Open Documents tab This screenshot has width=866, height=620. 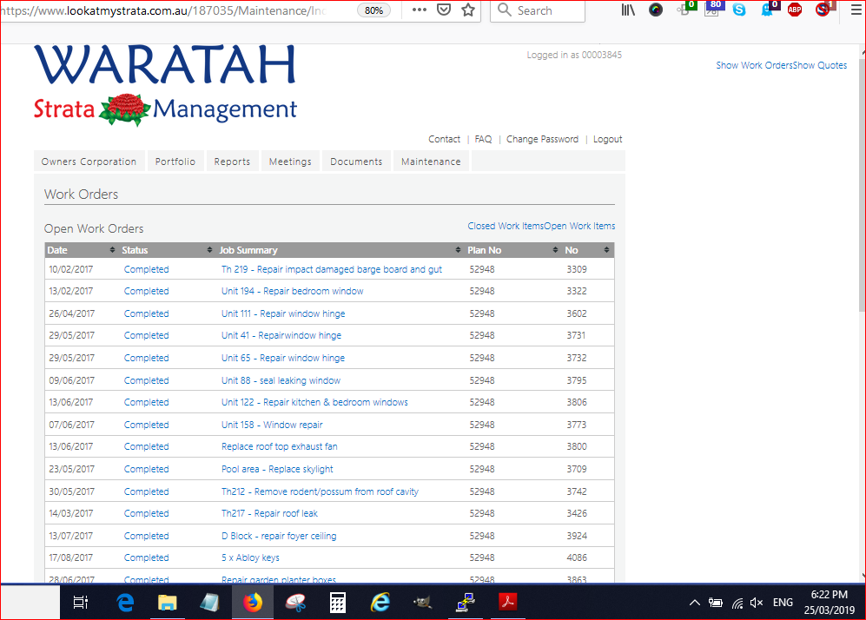pyautogui.click(x=356, y=162)
